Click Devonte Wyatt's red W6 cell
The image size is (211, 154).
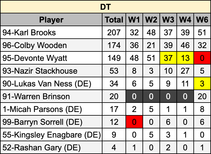202,58
